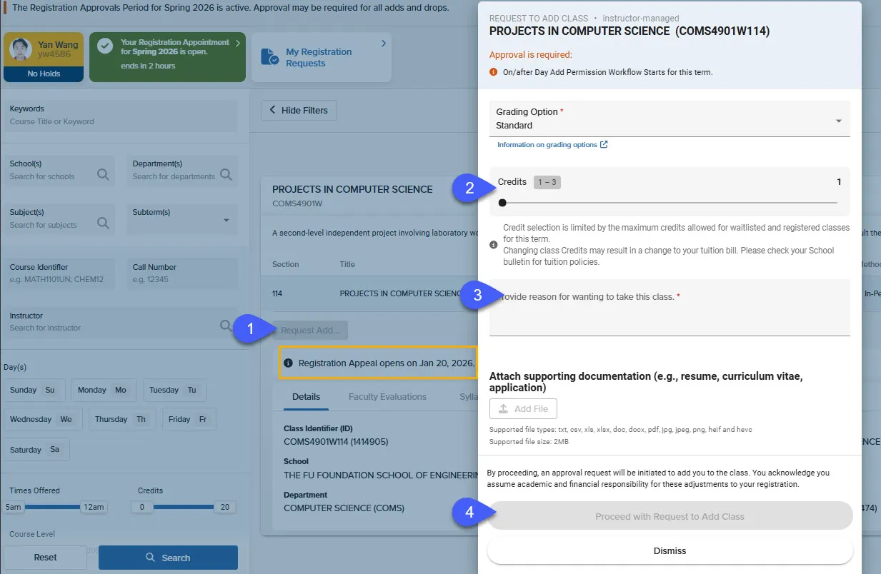Open the Subterm(s) dropdown

tap(182, 219)
